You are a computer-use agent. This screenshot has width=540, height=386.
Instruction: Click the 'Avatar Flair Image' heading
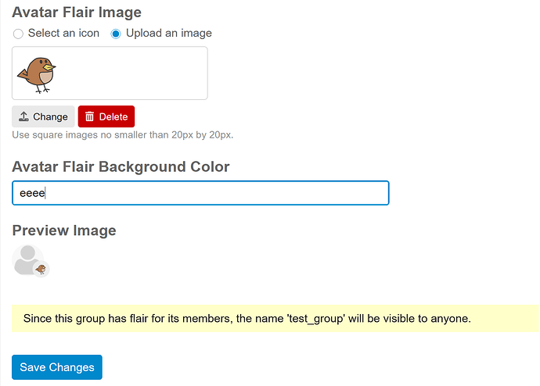(x=77, y=13)
